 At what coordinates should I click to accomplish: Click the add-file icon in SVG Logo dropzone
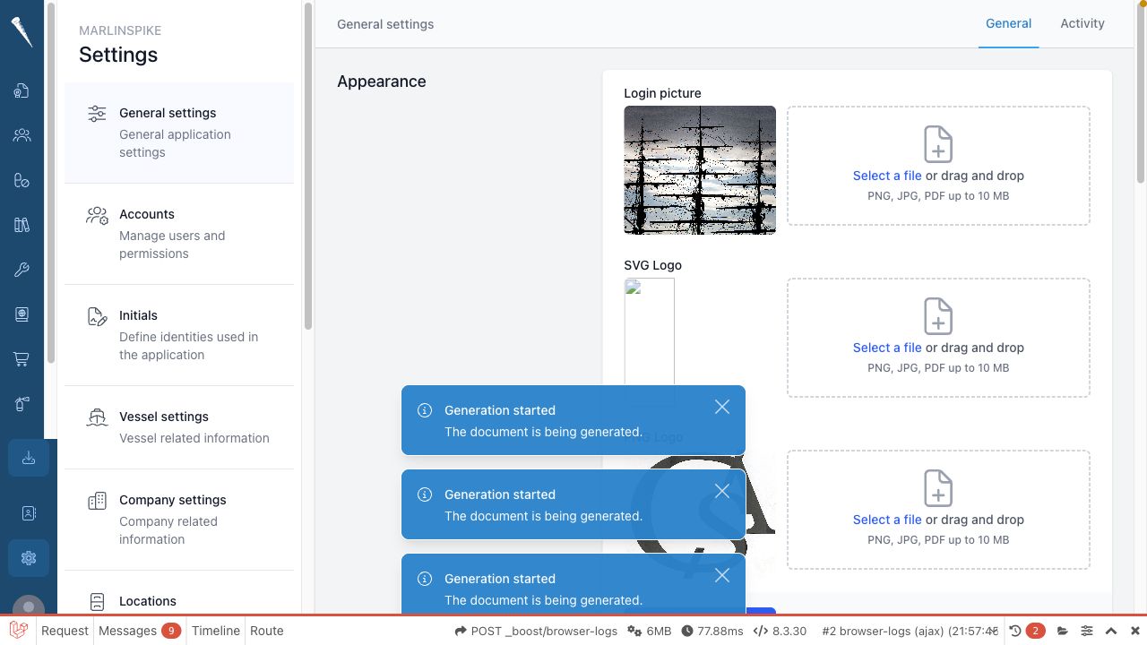click(x=938, y=315)
